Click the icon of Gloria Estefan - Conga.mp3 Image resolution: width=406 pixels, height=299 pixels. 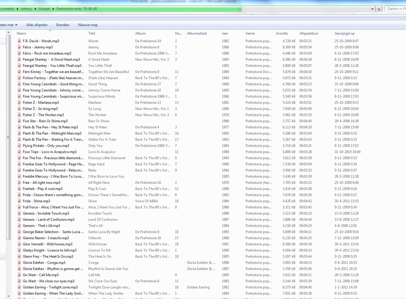[20, 263]
